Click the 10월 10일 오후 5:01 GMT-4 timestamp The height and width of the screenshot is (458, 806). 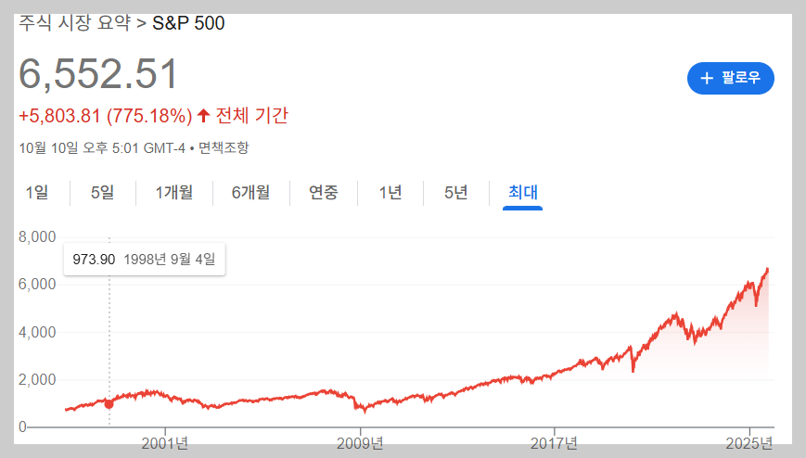(x=102, y=148)
